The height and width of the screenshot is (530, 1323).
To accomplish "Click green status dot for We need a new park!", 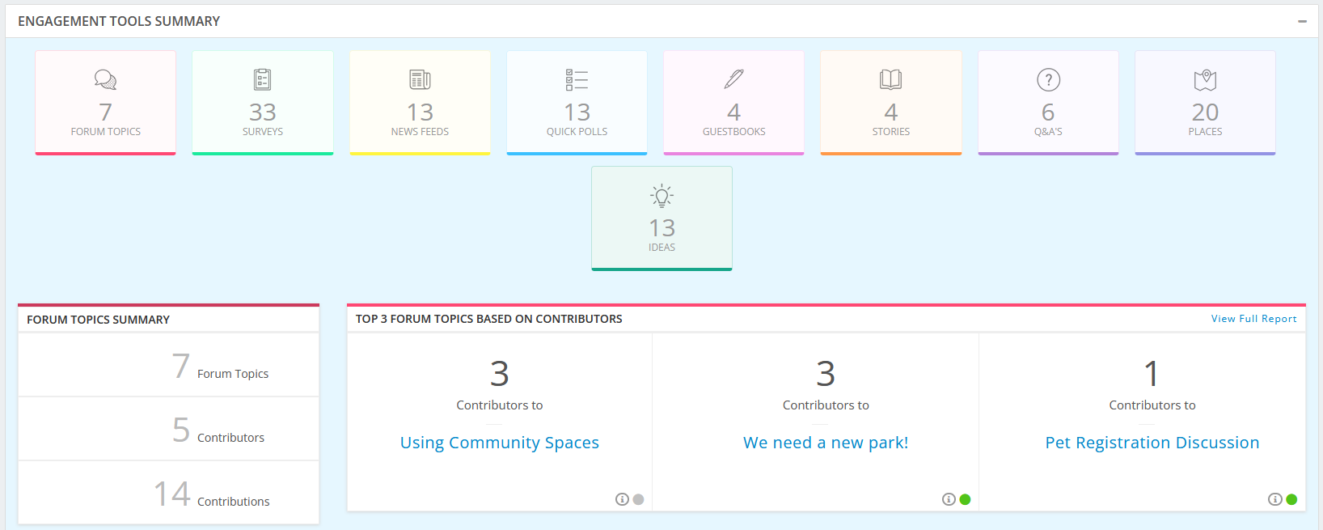I will 965,499.
